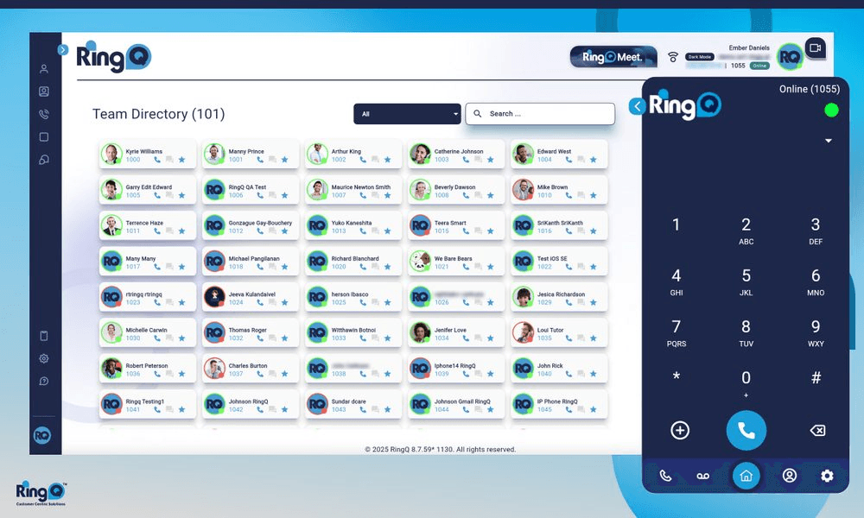This screenshot has width=864, height=518.
Task: Toggle favorite star for We Bare Bears
Action: tap(491, 267)
